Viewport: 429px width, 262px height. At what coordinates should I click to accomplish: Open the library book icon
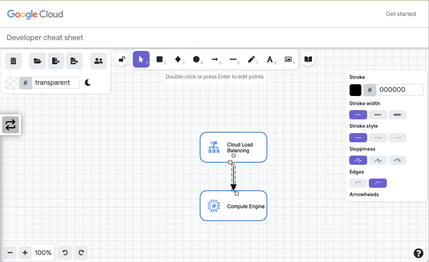(x=308, y=59)
